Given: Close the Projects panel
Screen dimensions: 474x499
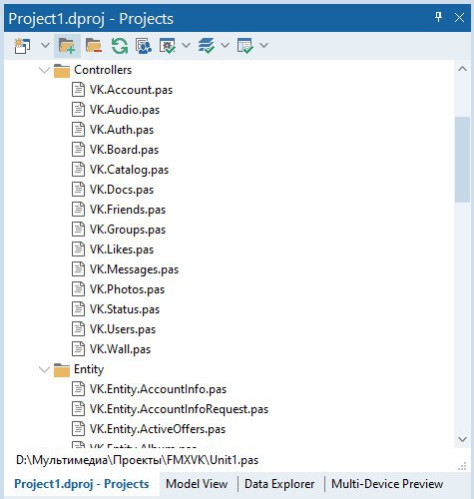Looking at the screenshot, I should (459, 18).
